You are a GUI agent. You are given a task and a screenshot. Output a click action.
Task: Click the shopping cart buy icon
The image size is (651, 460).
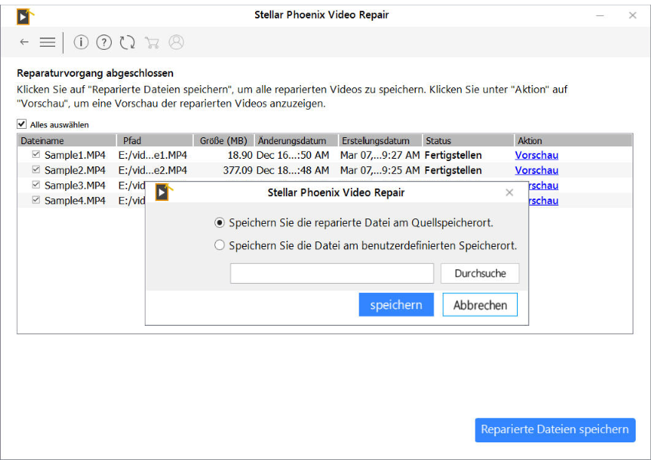click(x=152, y=42)
